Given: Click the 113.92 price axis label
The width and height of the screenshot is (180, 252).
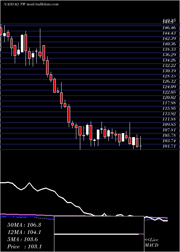Looking at the screenshot, I should pos(170,114).
